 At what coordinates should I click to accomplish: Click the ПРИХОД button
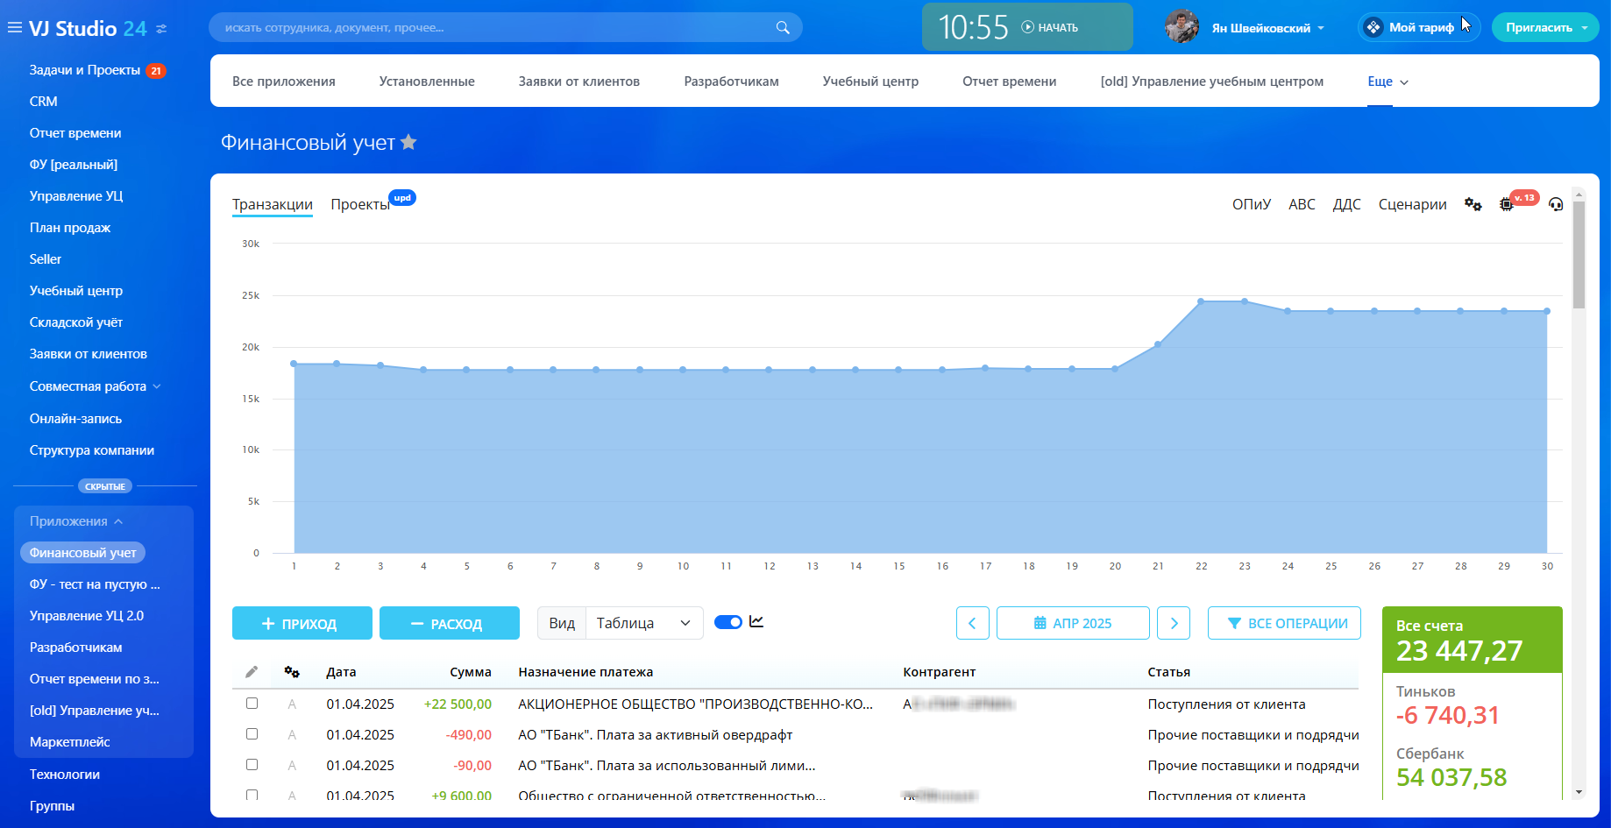tap(302, 623)
